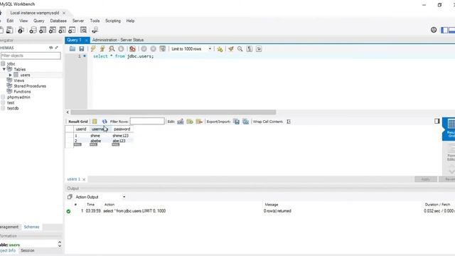The image size is (455, 256).
Task: Open the Edit menu
Action: point(10,21)
